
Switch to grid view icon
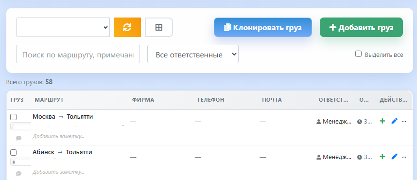click(159, 27)
